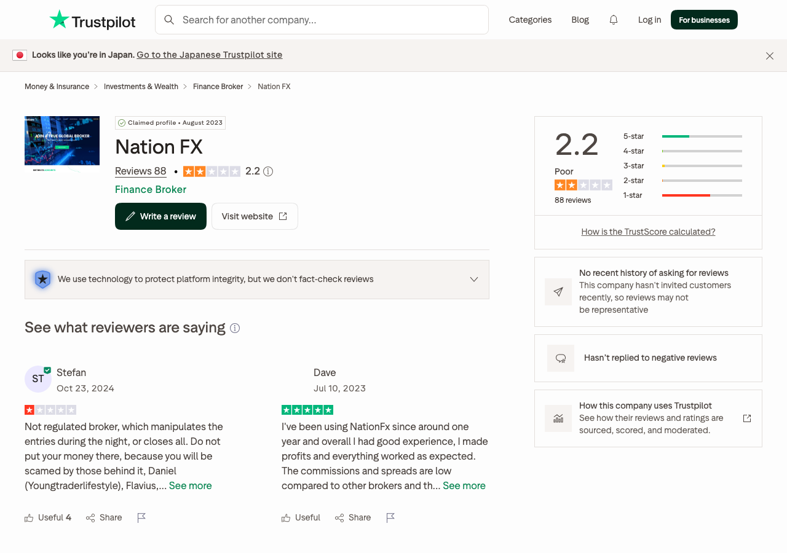Click the speech bubble reply icon

pos(561,358)
